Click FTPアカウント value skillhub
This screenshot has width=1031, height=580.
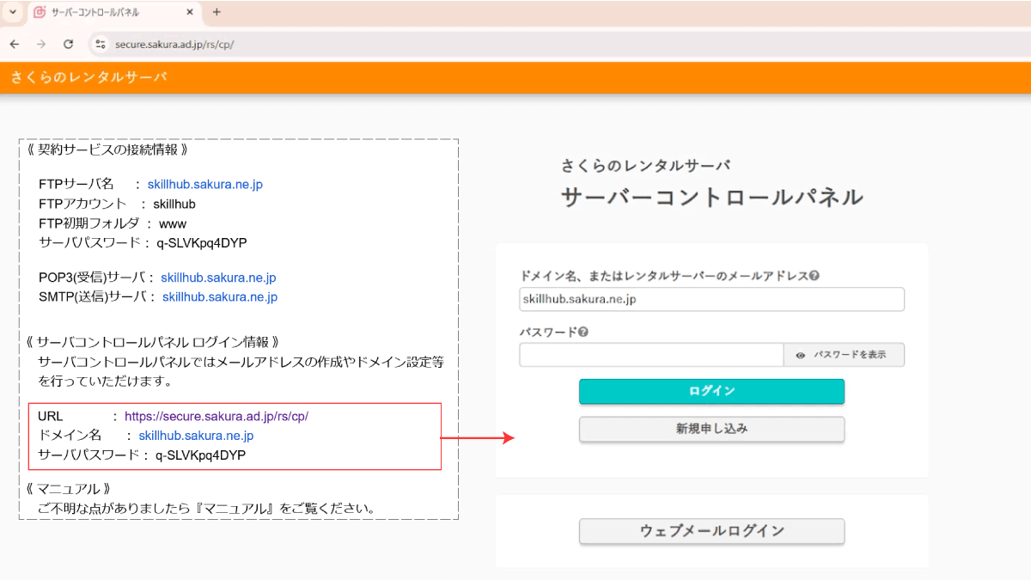174,205
